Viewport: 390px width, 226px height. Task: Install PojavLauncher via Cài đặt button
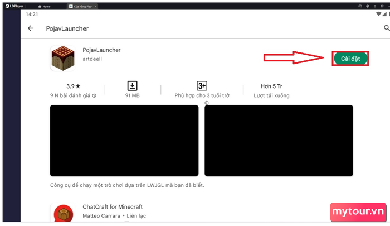[x=350, y=59]
